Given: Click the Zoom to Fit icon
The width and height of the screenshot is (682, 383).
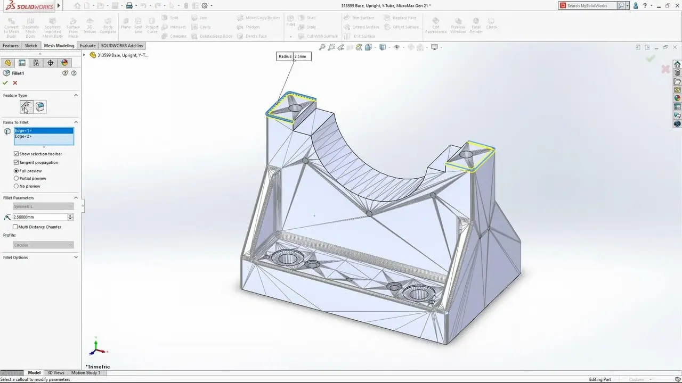Looking at the screenshot, I should (x=322, y=47).
